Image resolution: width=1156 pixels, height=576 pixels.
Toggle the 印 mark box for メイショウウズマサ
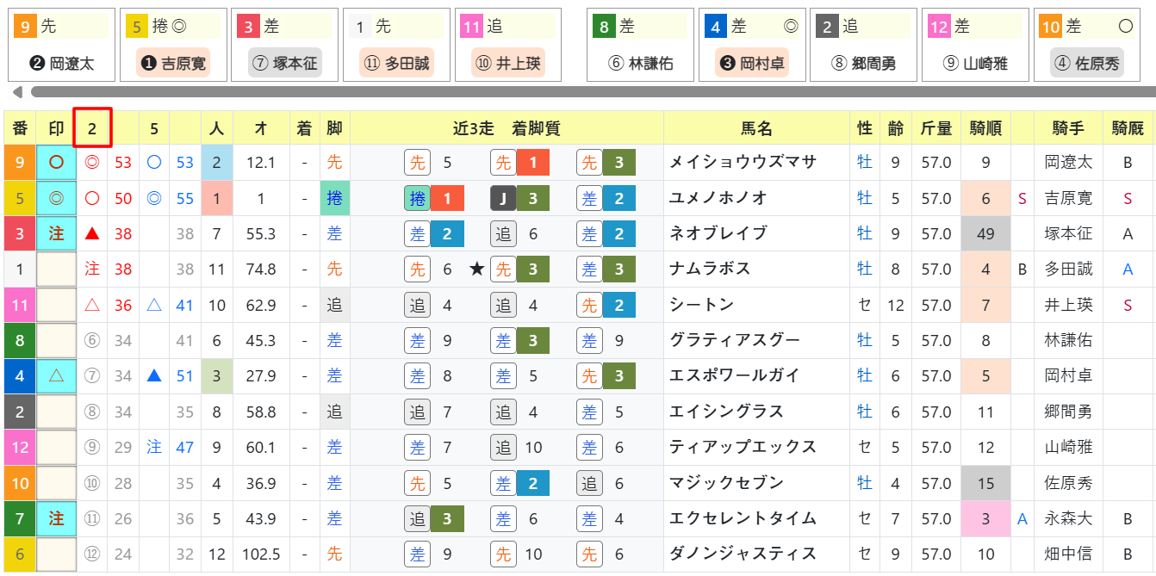click(56, 163)
